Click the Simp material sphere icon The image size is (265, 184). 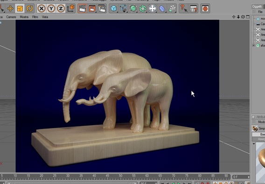click(255, 128)
